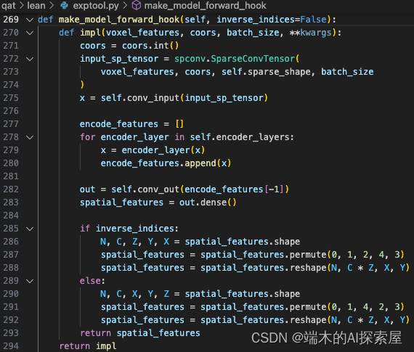Image resolution: width=414 pixels, height=352 pixels.
Task: Click 'self.encoder_layers' on line 278
Action: tap(240, 137)
